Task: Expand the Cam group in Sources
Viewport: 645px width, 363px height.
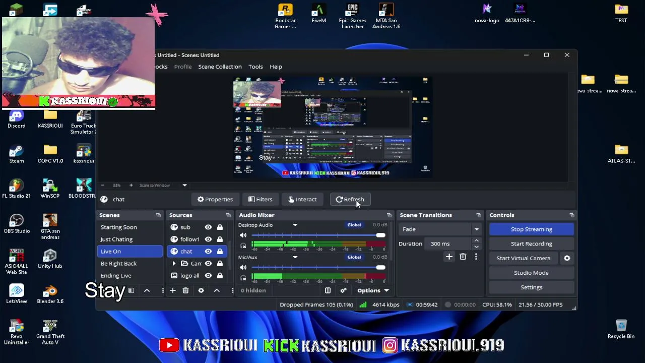Action: [174, 264]
